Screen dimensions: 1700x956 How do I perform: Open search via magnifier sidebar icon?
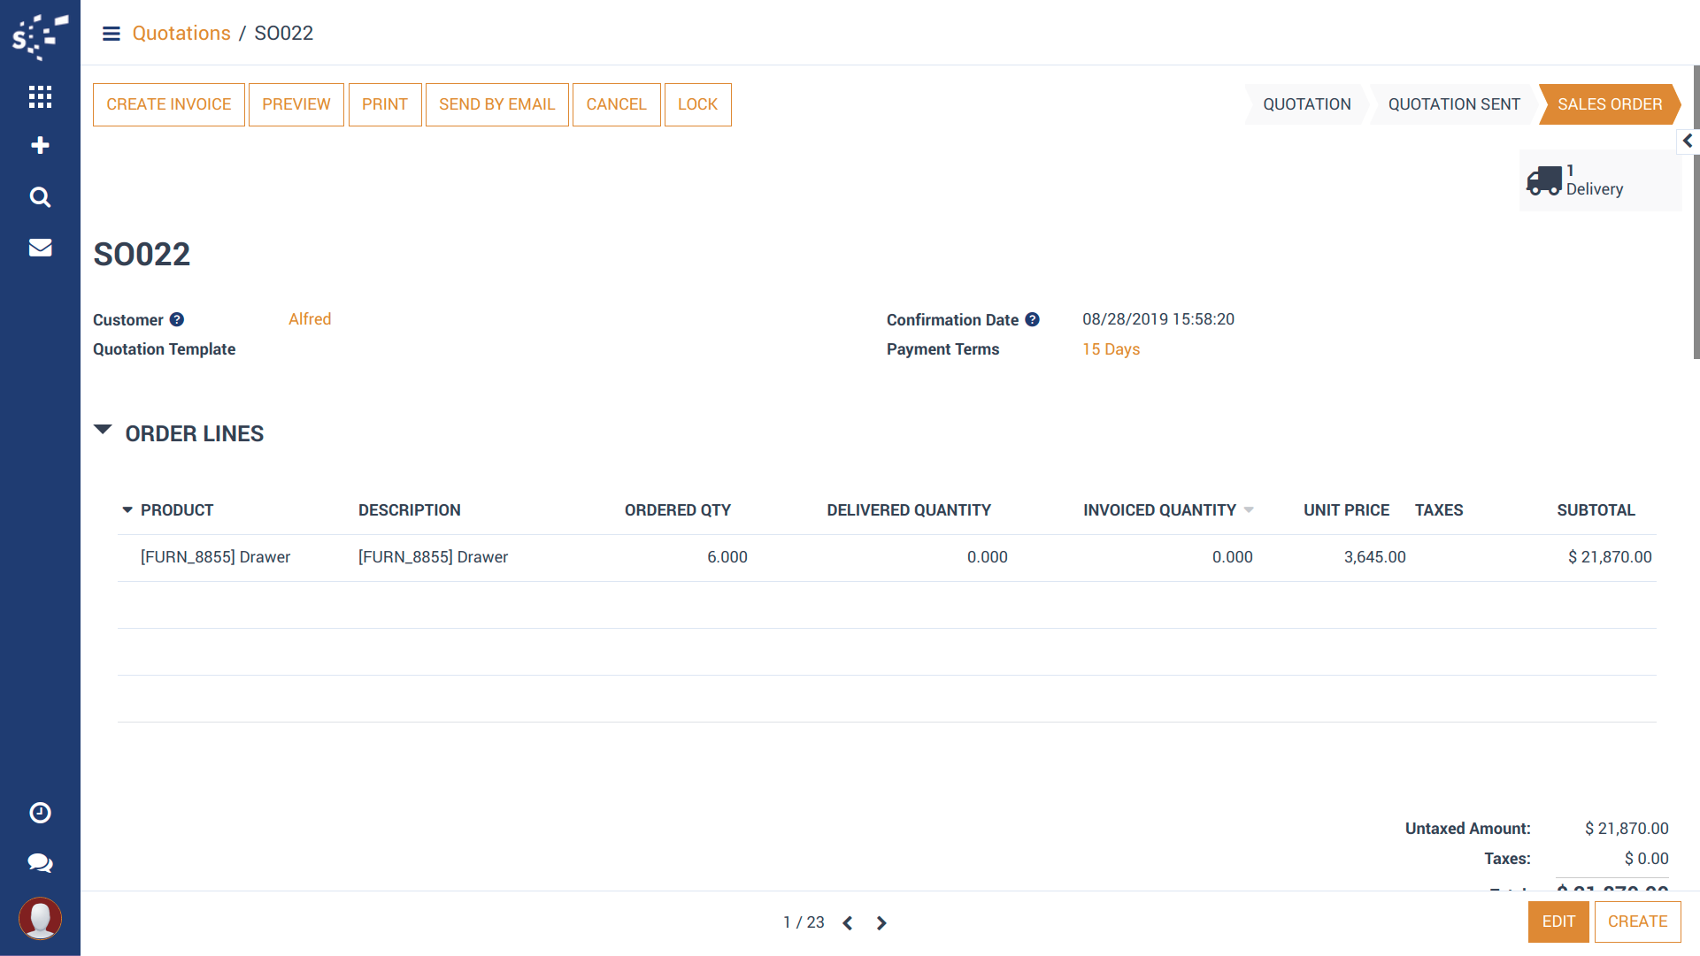click(x=40, y=196)
